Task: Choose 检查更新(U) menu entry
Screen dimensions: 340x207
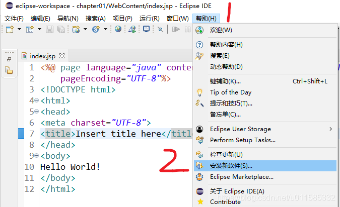Action: pos(265,155)
